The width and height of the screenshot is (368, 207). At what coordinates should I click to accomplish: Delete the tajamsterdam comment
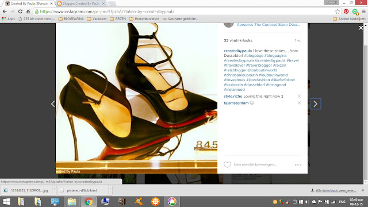pos(299,103)
